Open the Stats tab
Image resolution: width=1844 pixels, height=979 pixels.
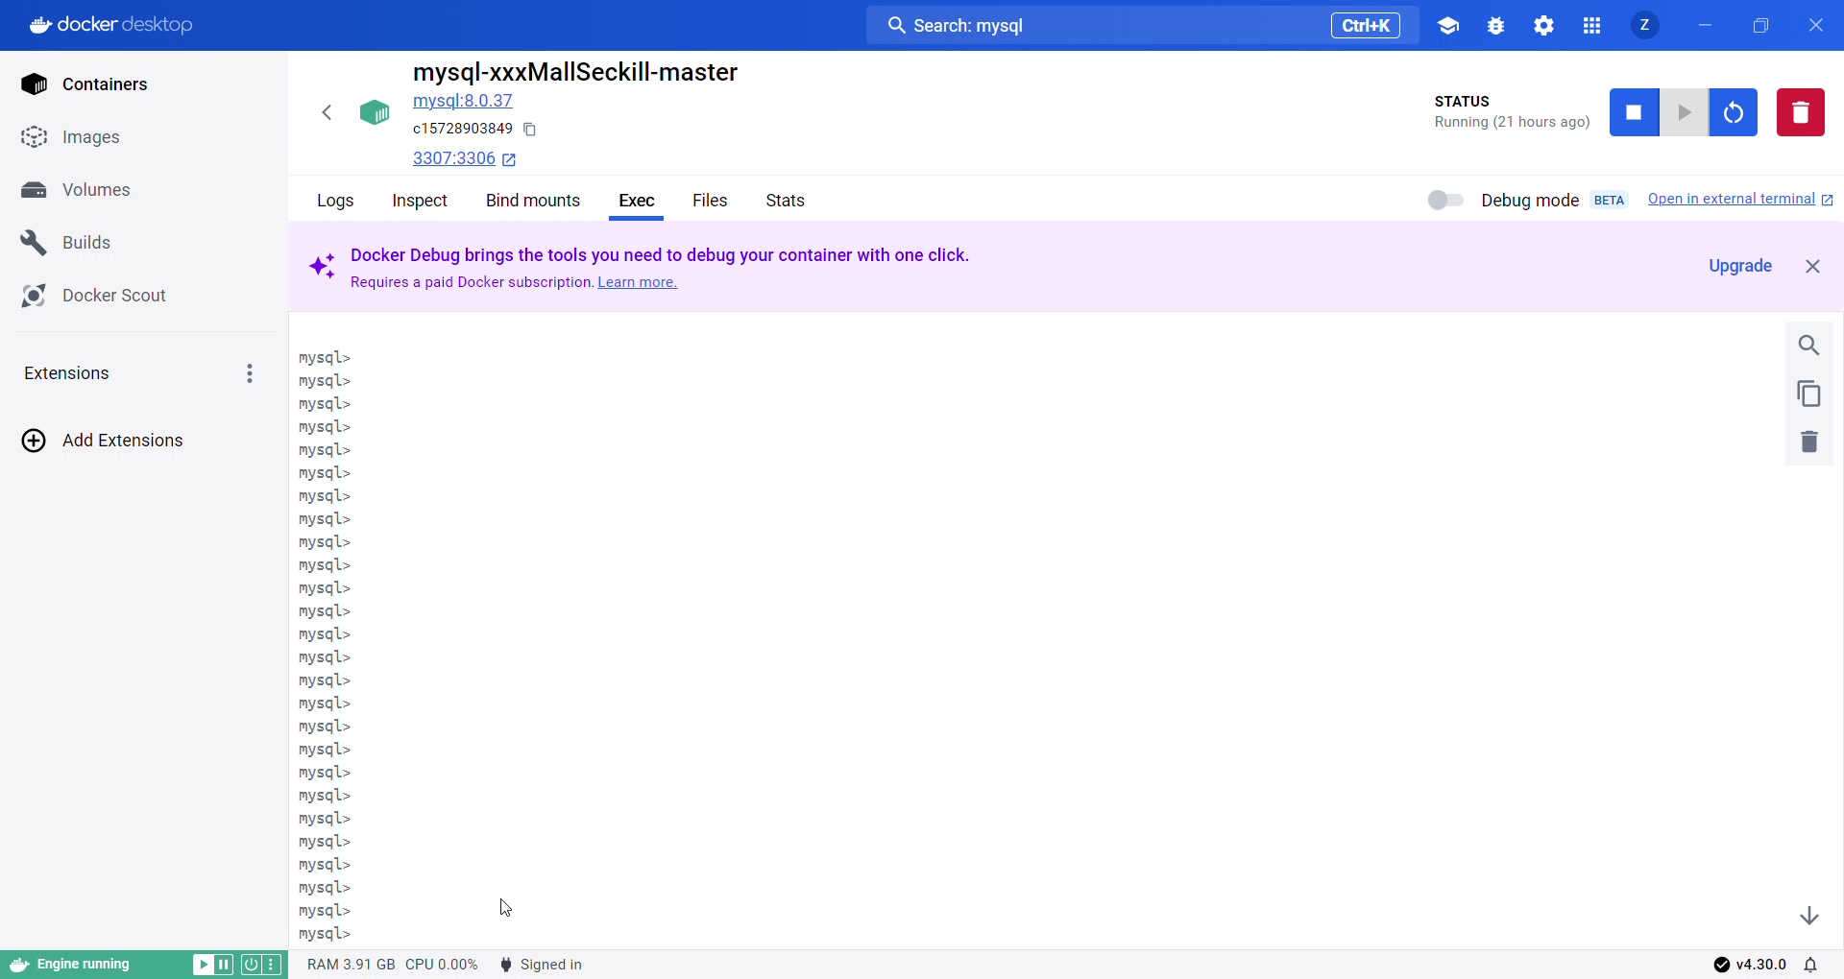click(786, 202)
